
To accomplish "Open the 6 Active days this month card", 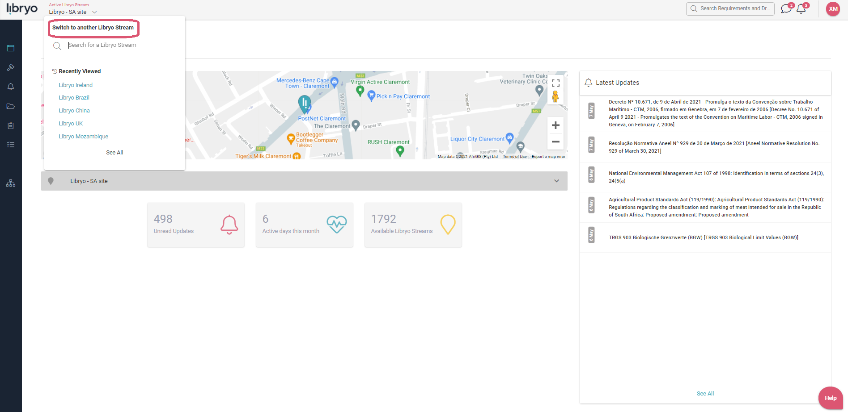I will [304, 225].
